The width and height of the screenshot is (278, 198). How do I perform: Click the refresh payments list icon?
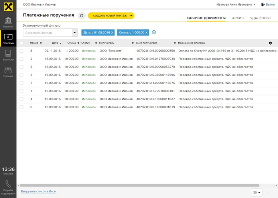pyautogui.click(x=82, y=16)
